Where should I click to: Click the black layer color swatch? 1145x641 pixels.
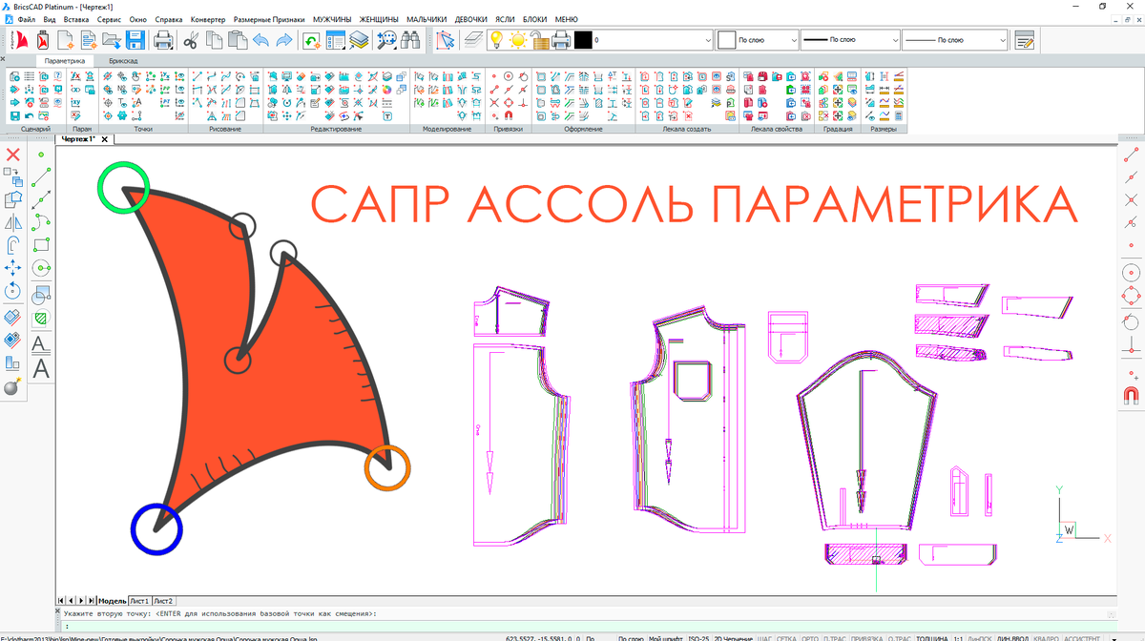[582, 40]
